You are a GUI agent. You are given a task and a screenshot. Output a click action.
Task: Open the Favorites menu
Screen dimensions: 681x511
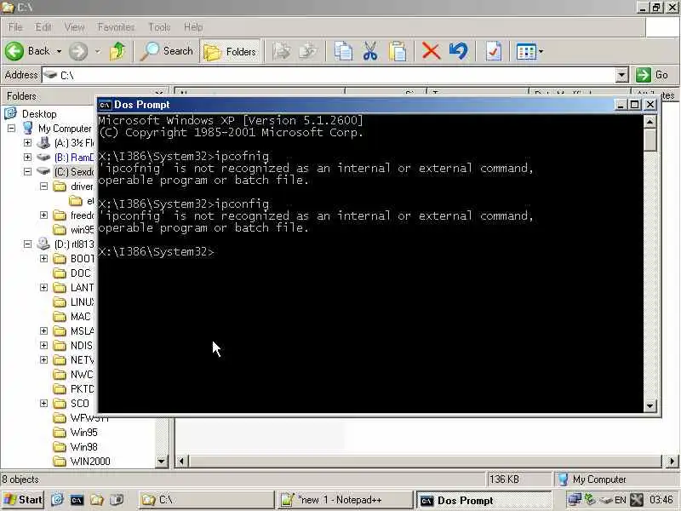[x=116, y=27]
